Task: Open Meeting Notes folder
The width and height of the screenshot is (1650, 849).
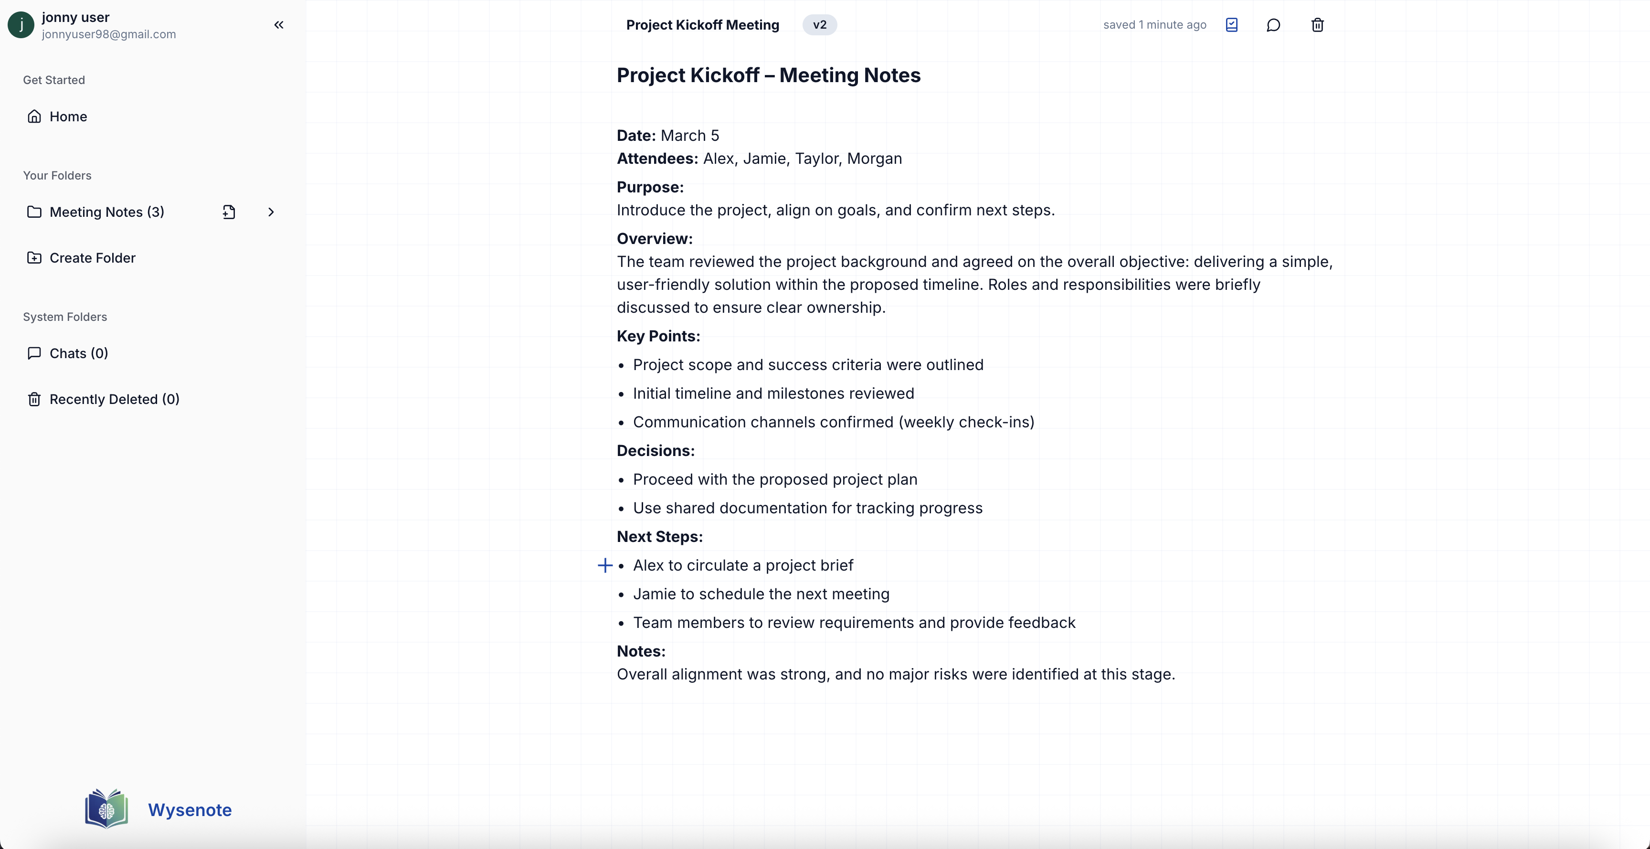Action: 106,212
